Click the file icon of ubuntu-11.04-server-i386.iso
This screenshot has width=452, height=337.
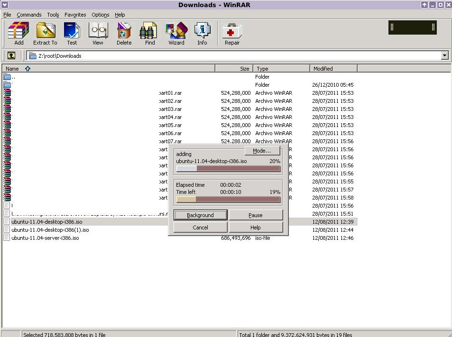(7, 238)
